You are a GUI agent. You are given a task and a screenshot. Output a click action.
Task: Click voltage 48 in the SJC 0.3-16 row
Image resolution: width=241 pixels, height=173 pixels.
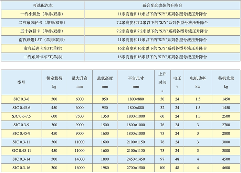point(177,168)
